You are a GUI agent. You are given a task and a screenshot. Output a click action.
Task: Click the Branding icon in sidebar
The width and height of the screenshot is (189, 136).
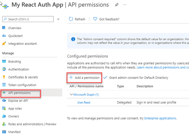4,61
